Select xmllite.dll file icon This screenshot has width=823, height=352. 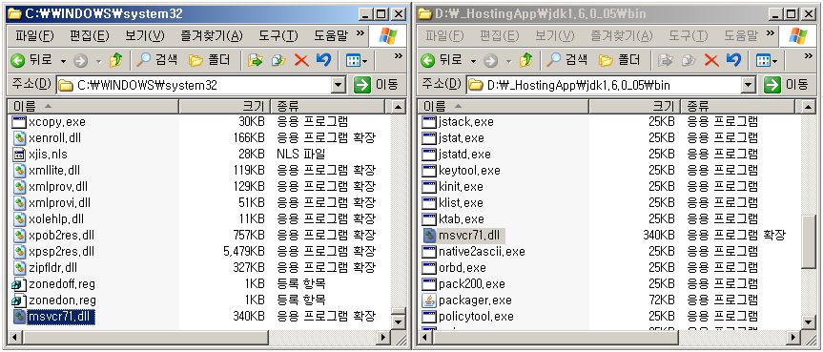19,171
